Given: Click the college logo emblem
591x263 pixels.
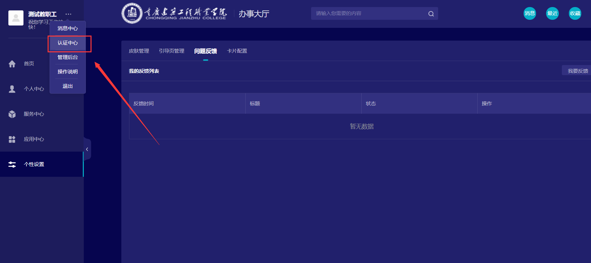Looking at the screenshot, I should [132, 13].
